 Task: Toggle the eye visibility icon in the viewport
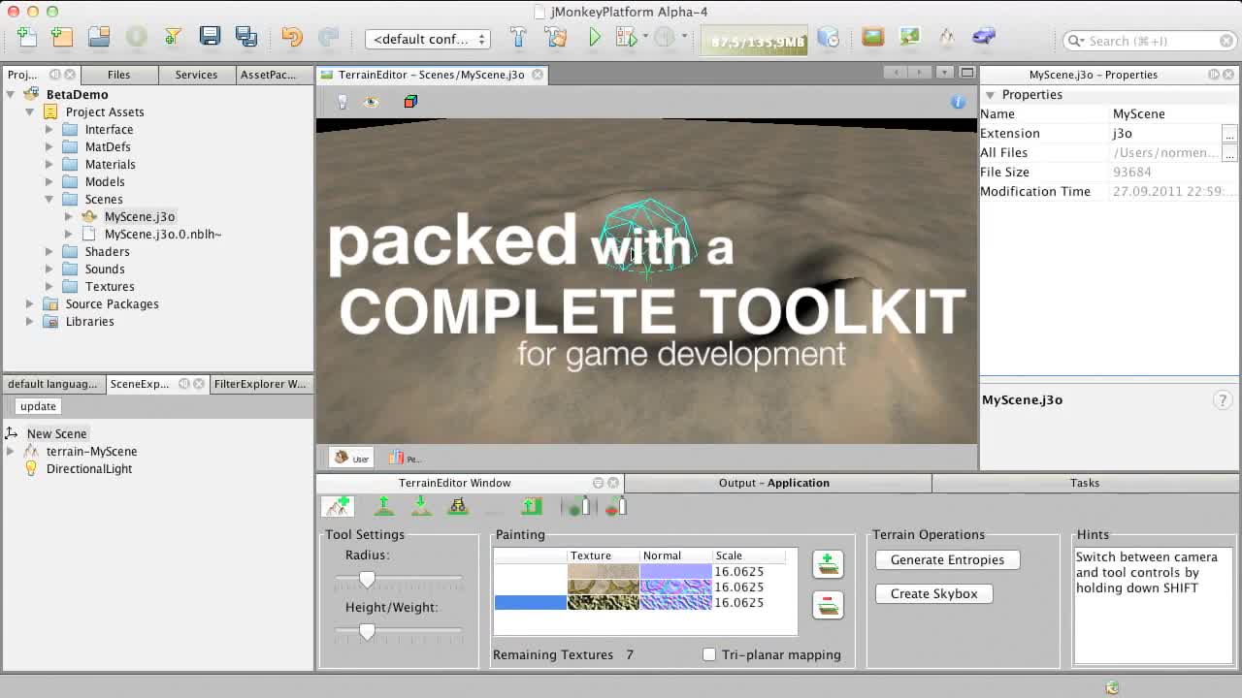(369, 101)
